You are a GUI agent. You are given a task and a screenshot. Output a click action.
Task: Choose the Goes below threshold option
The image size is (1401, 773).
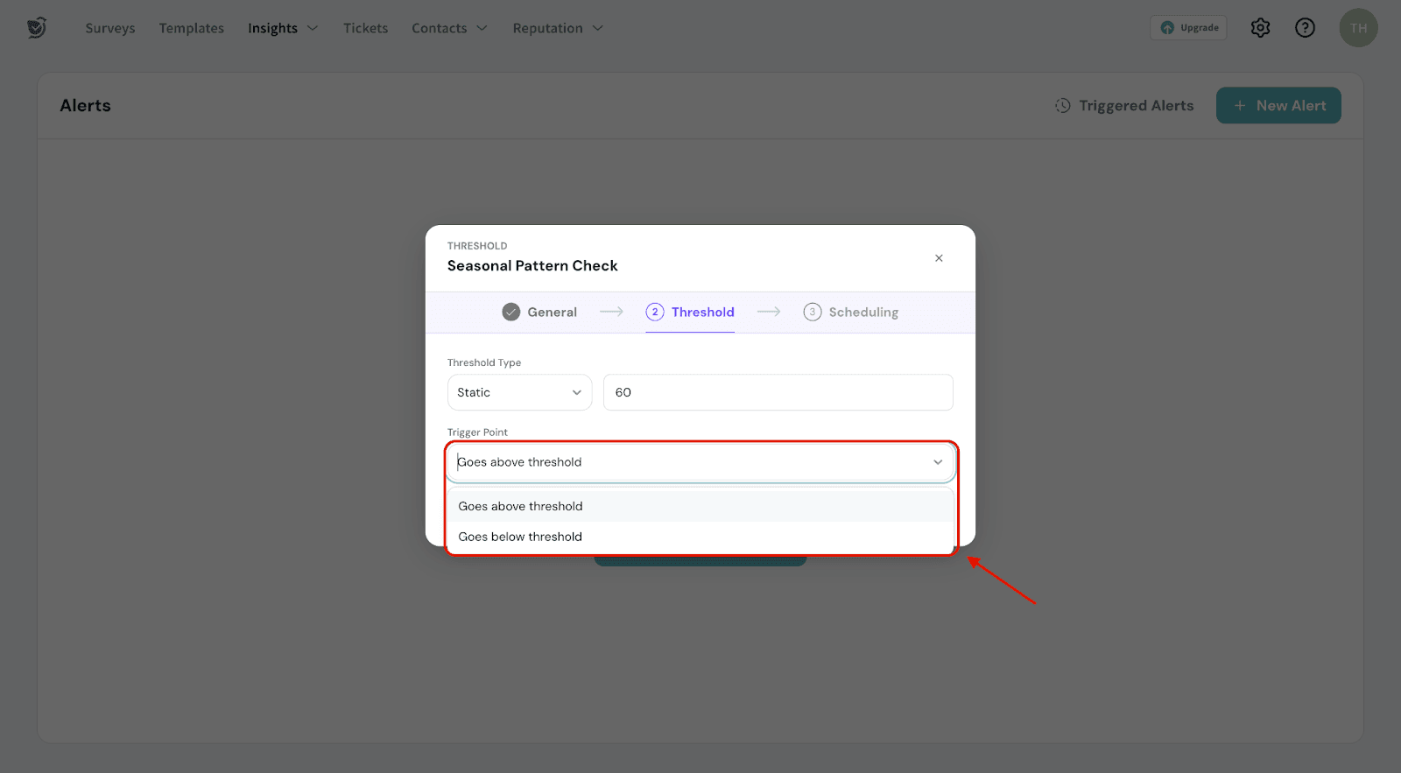520,537
